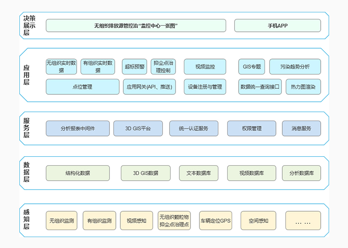Screen dimensions: 348x248
Task: Click the 应用层 layer label
Action: click(x=26, y=75)
